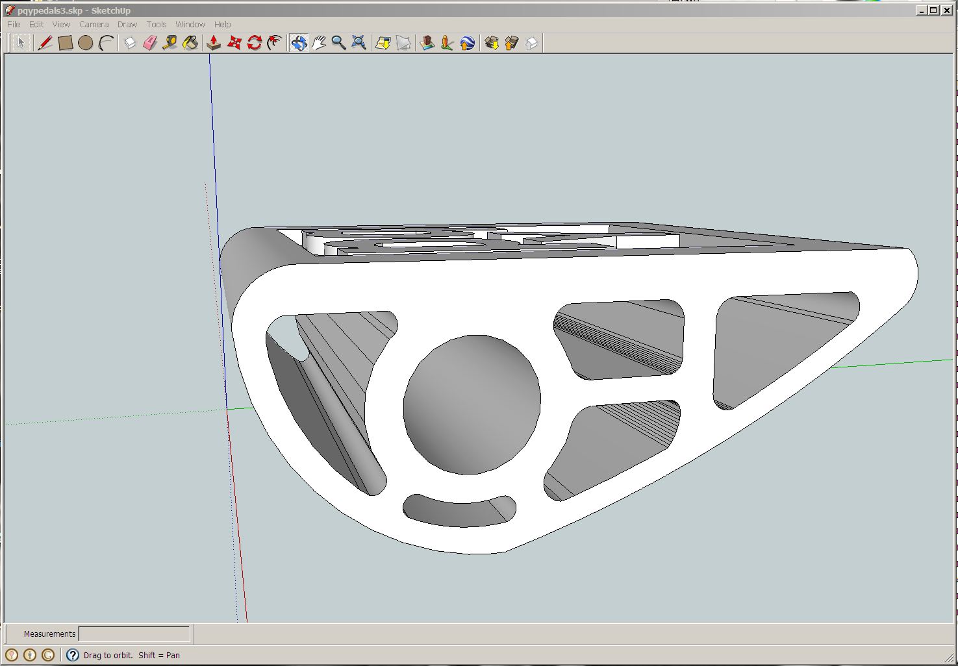958x666 pixels.
Task: Click the Orbit camera tool
Action: (299, 43)
